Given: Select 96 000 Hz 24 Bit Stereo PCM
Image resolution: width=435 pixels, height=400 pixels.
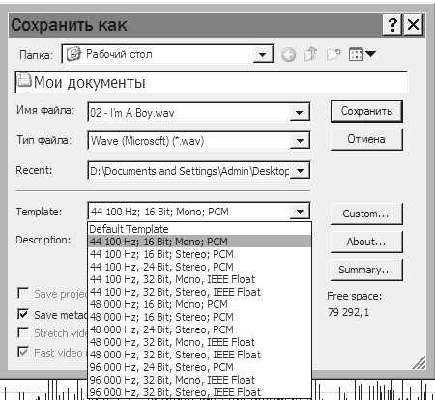Looking at the screenshot, I should point(199,367).
